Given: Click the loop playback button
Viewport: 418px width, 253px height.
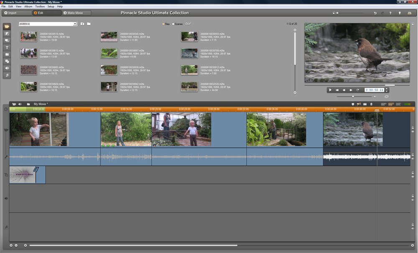Looking at the screenshot, I should click(x=358, y=90).
